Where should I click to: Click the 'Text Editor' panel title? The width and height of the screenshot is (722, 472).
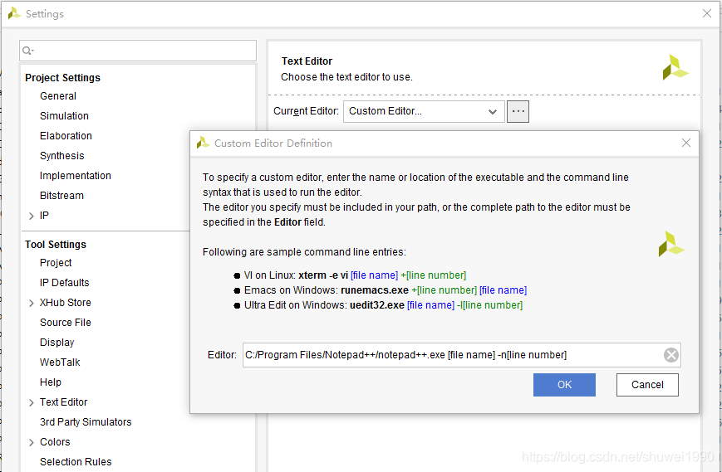(x=307, y=61)
